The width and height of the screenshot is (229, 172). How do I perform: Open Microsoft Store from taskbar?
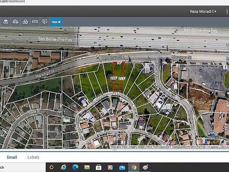click(99, 167)
